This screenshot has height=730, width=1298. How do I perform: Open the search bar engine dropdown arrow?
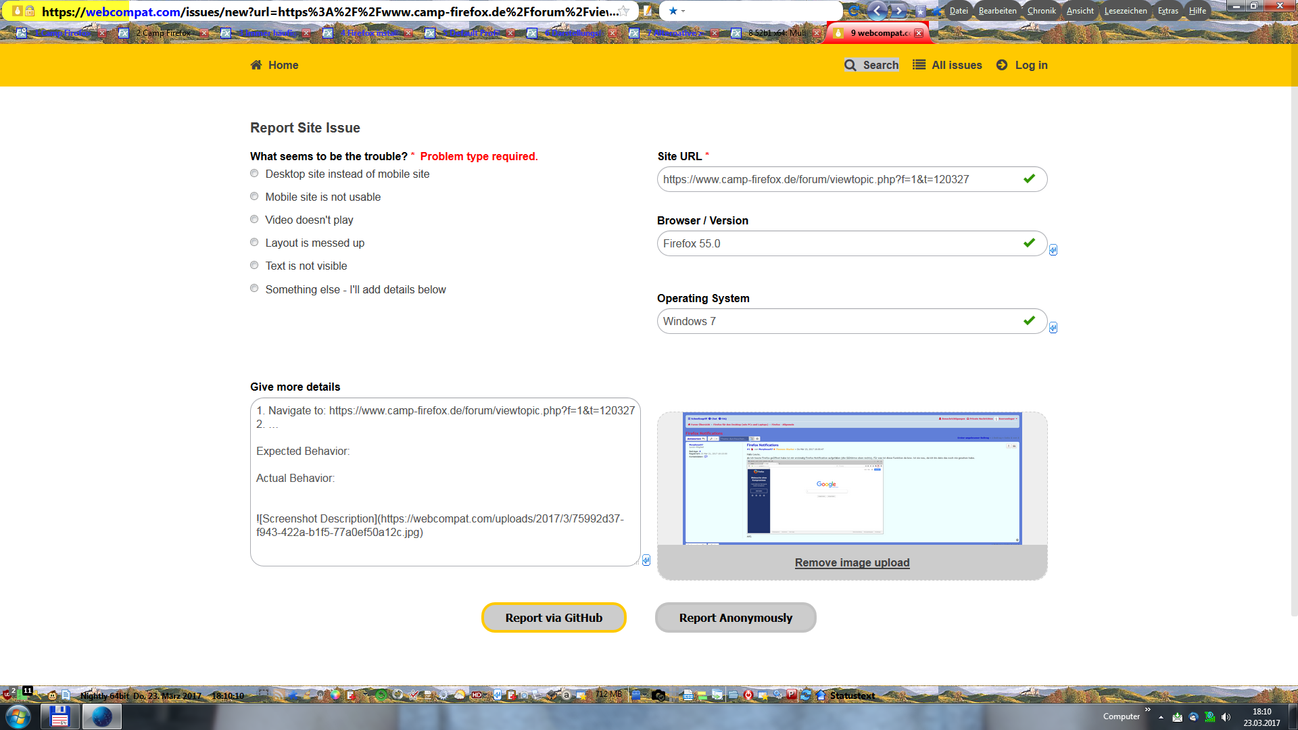[683, 11]
